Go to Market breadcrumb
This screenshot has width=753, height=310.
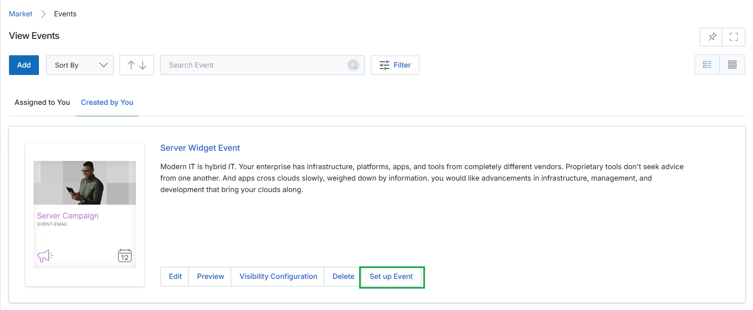pos(20,14)
